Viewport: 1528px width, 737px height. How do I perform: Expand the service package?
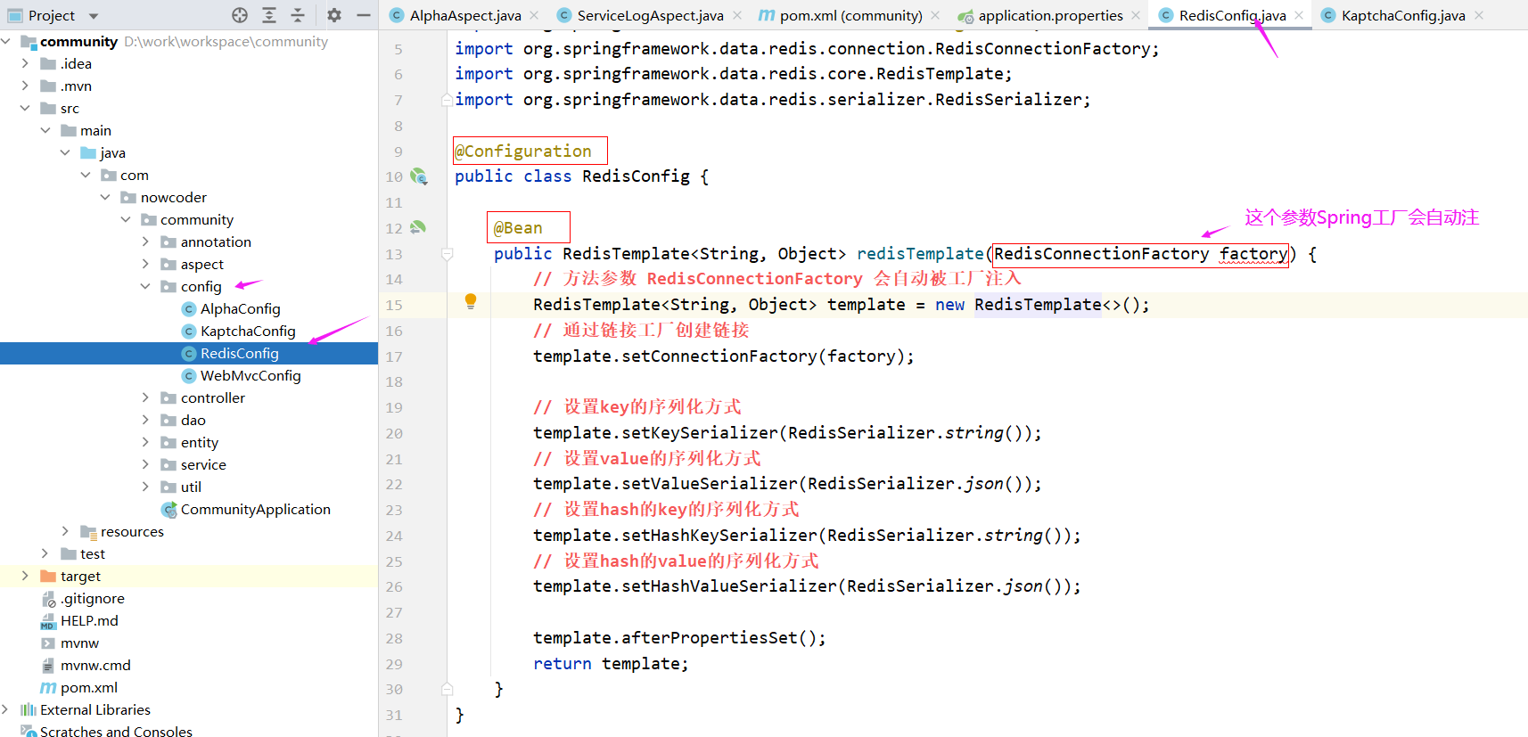tap(145, 464)
